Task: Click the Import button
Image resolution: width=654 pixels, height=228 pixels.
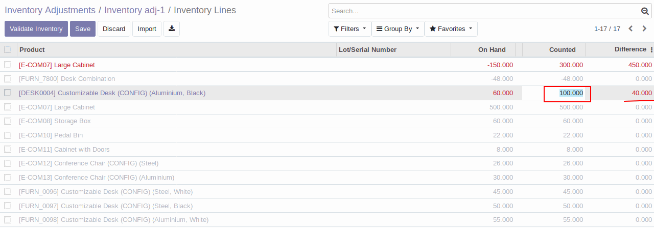Action: tap(147, 29)
